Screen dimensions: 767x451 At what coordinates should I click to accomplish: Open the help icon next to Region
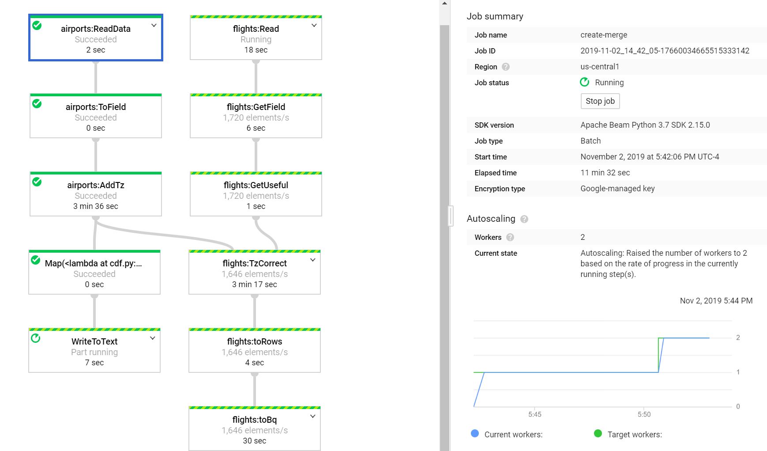click(506, 67)
